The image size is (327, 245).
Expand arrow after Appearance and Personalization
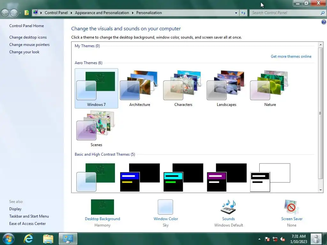coord(133,13)
